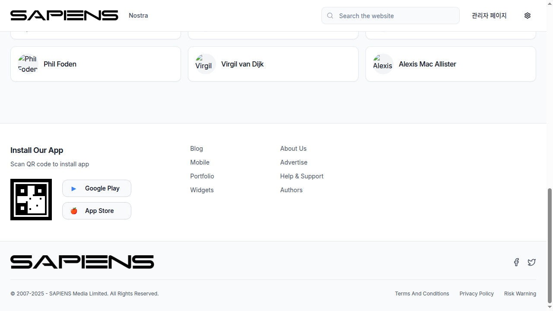Open Terms And Conditions link
This screenshot has width=553, height=311.
coord(422,294)
